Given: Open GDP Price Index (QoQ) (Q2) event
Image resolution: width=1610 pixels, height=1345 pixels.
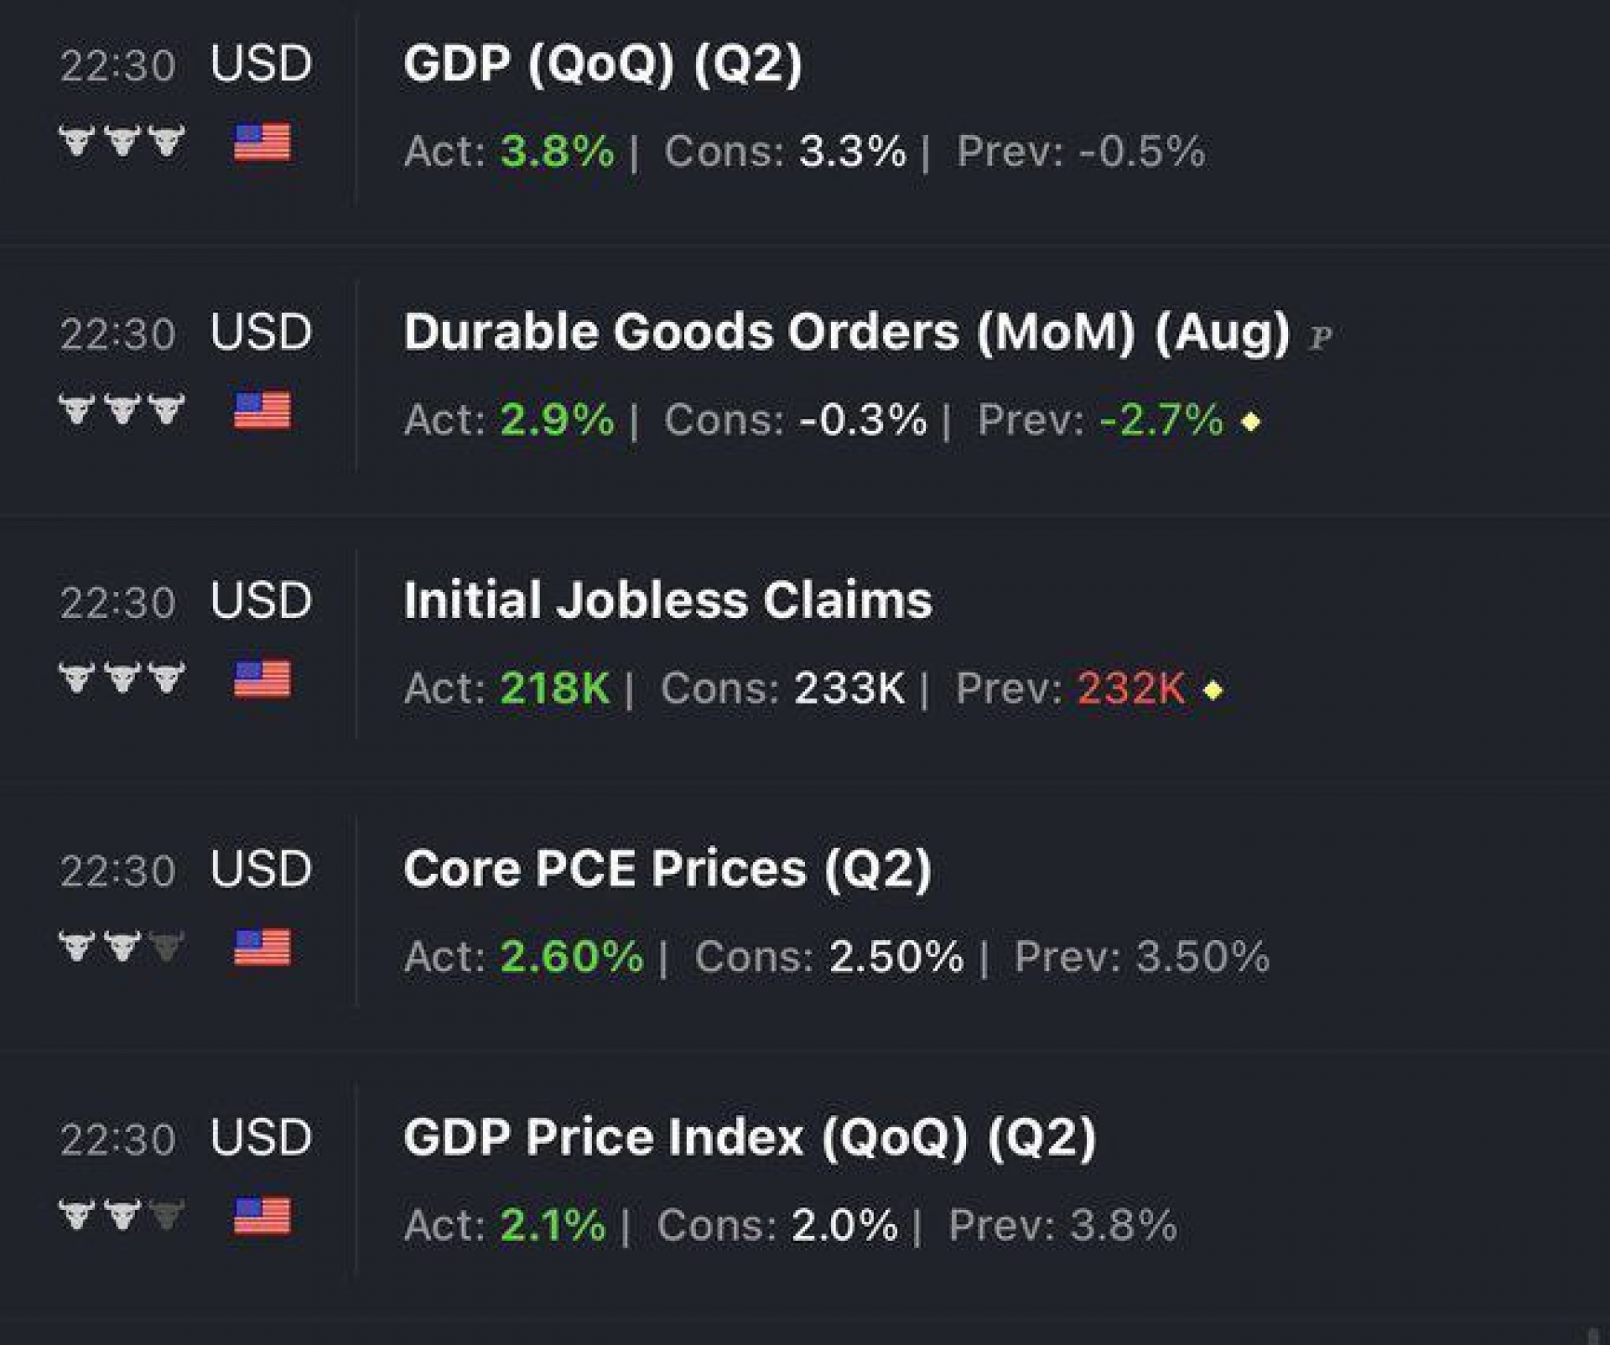Looking at the screenshot, I should point(749,1138).
